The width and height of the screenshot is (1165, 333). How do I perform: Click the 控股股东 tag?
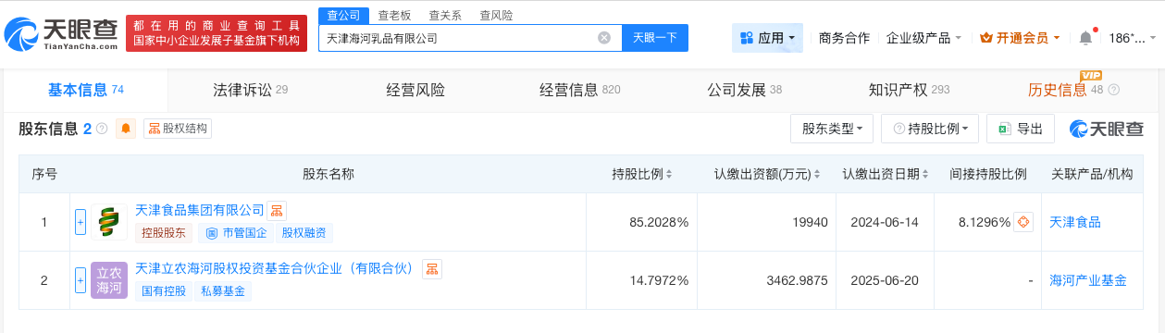pyautogui.click(x=164, y=233)
